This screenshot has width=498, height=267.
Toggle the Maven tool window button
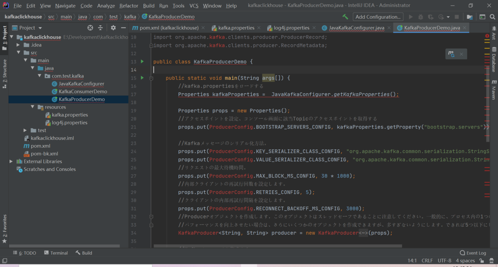[493, 90]
